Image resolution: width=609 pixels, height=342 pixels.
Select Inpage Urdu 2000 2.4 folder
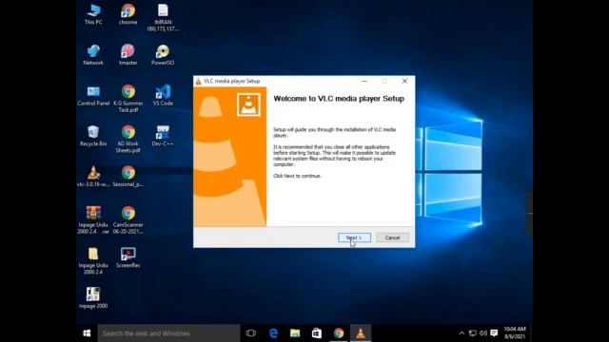point(93,260)
